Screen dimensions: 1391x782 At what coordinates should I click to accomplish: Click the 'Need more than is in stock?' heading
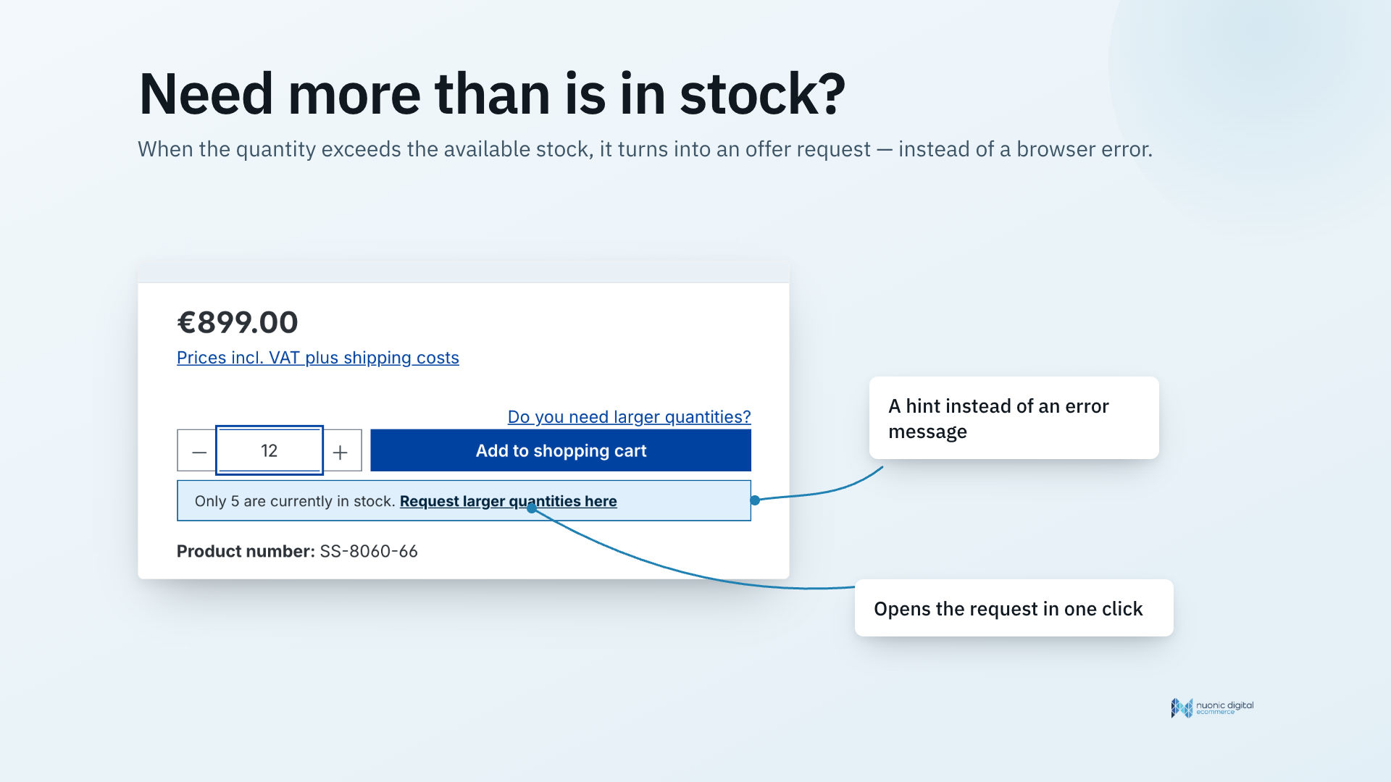[492, 94]
